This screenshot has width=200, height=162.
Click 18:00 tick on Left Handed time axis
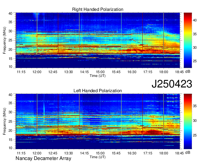coord(164,153)
